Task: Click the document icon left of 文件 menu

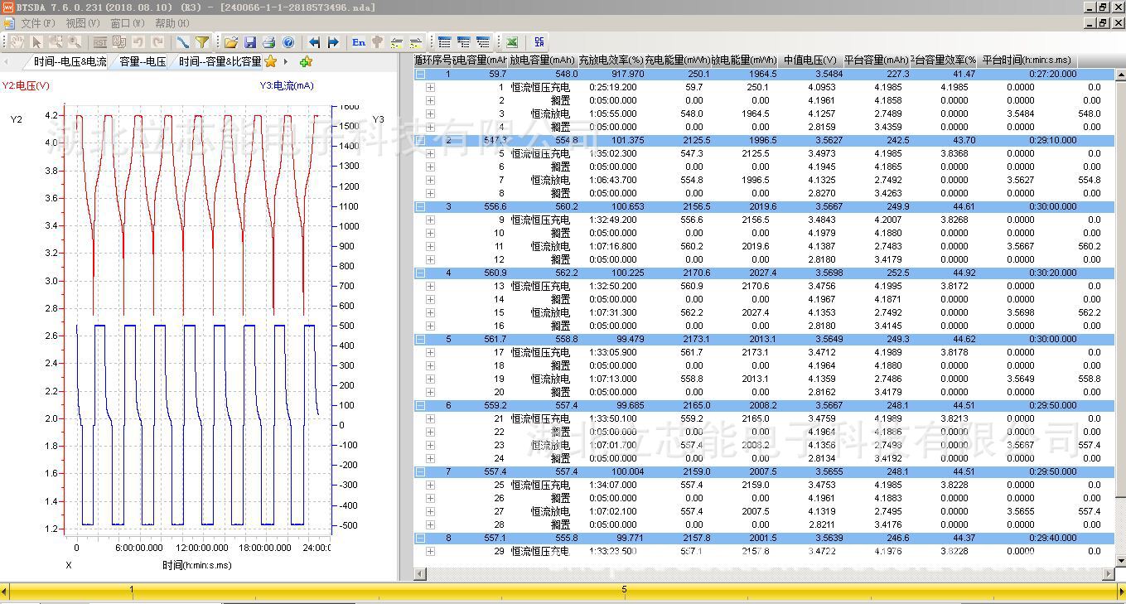Action: pos(9,23)
